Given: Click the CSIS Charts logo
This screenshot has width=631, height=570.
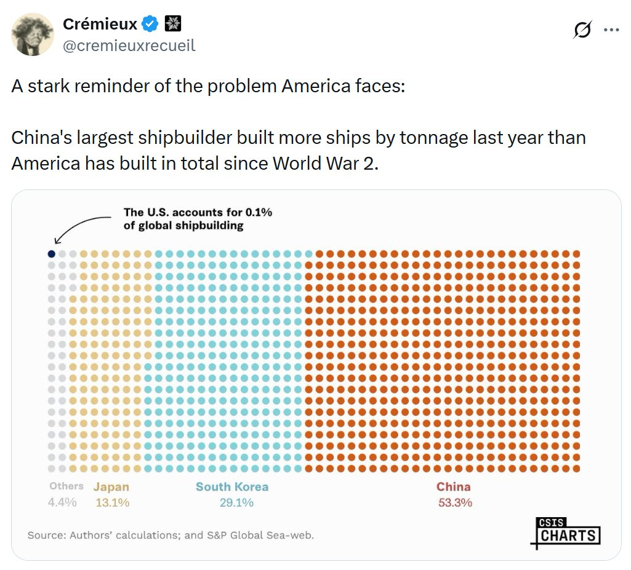Looking at the screenshot, I should click(566, 532).
